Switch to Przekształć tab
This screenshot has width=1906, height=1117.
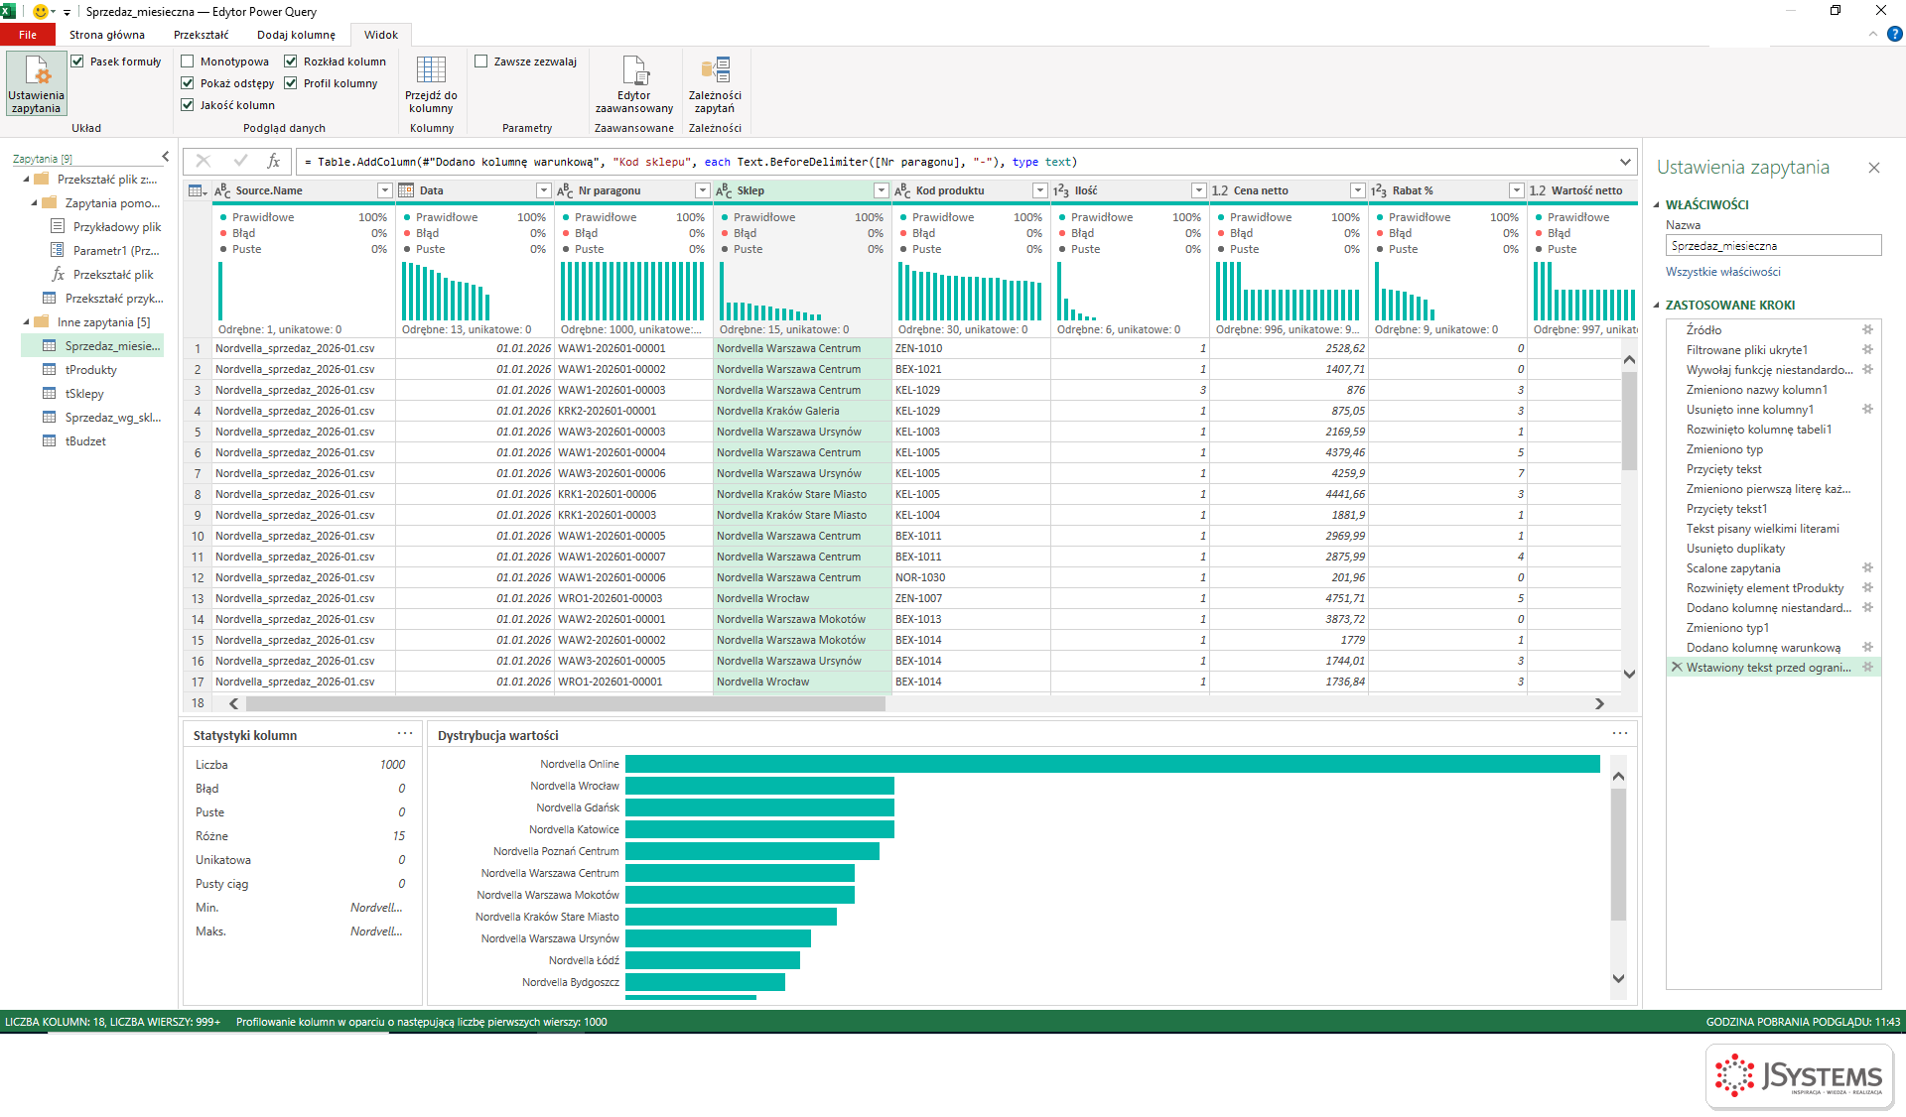[x=202, y=35]
